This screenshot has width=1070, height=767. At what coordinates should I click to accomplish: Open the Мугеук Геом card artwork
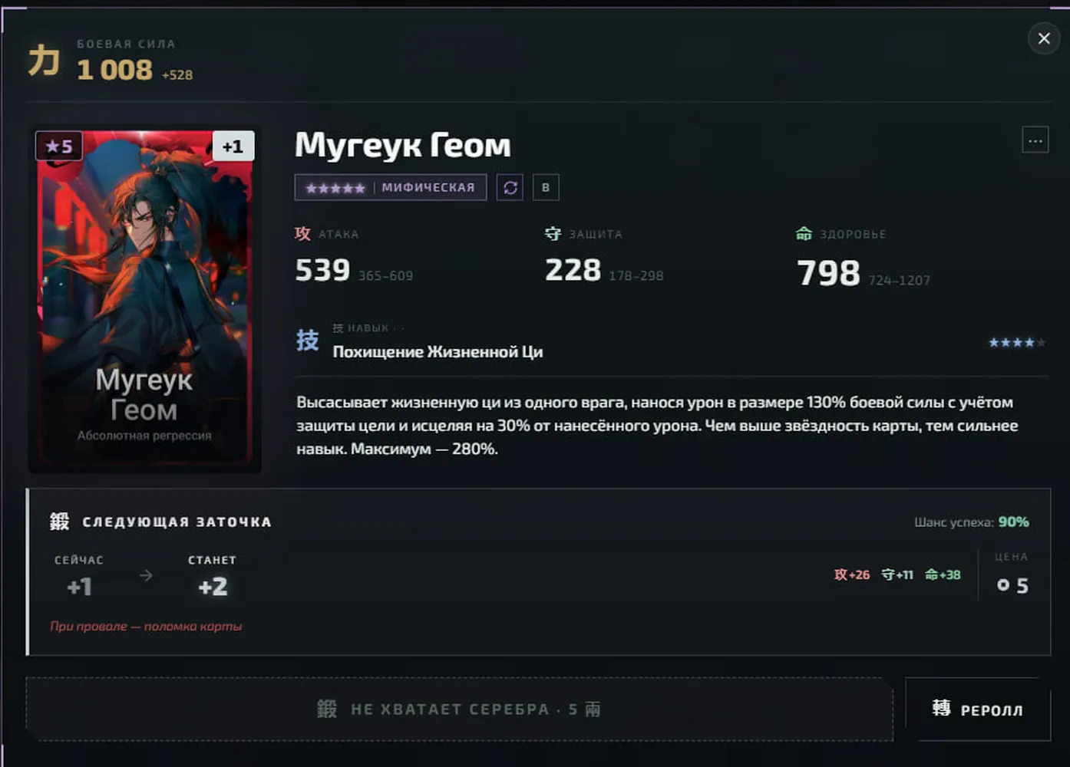[x=145, y=299]
